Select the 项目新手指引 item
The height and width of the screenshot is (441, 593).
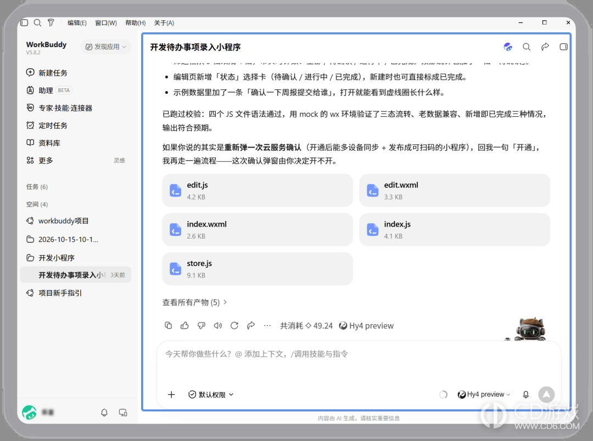click(x=54, y=293)
